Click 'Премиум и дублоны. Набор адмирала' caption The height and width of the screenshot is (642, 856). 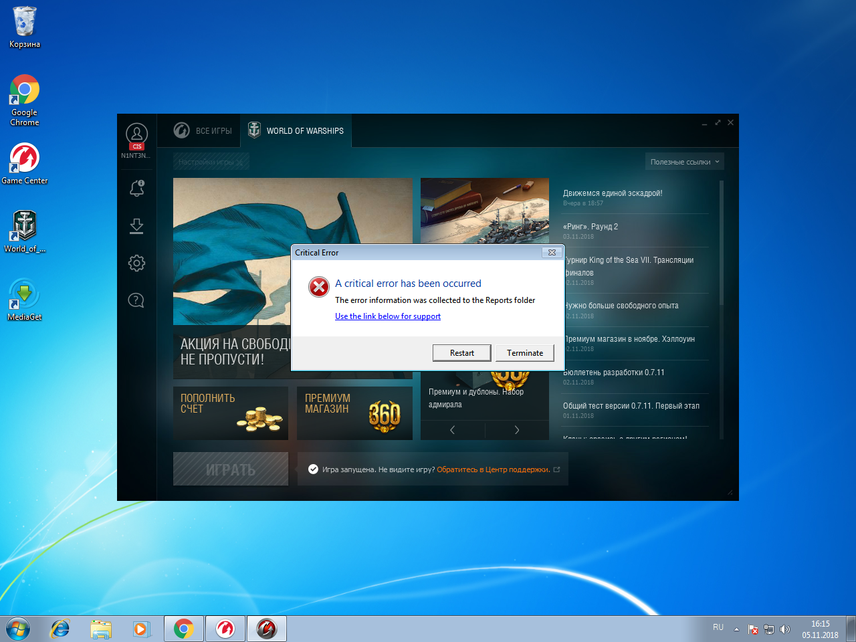point(476,398)
